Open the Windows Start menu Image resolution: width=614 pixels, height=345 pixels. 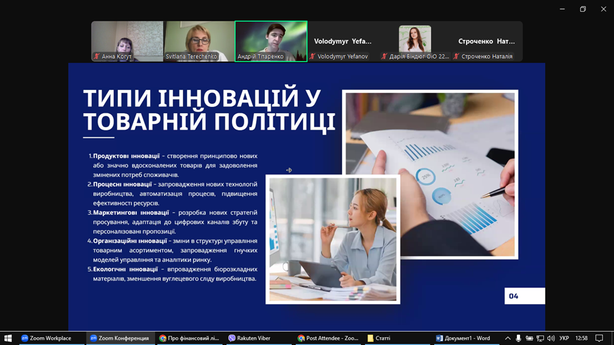coord(8,338)
